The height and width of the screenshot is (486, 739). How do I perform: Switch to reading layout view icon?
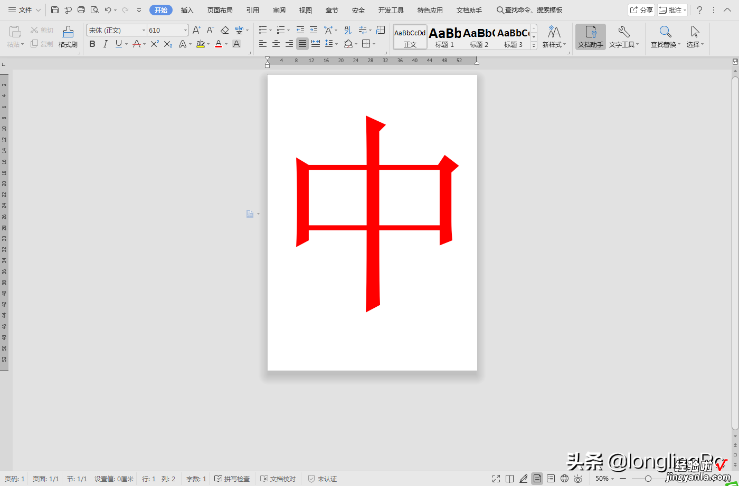coord(510,479)
